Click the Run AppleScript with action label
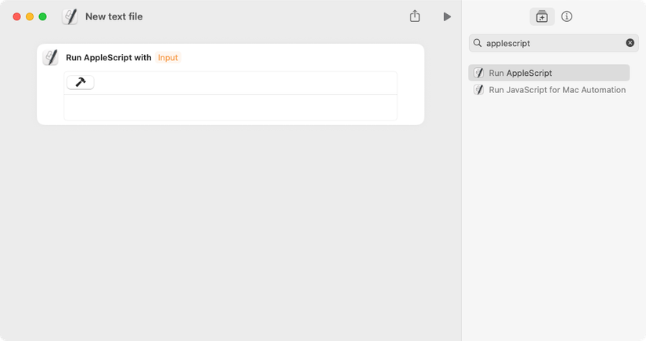646x341 pixels. pyautogui.click(x=108, y=57)
